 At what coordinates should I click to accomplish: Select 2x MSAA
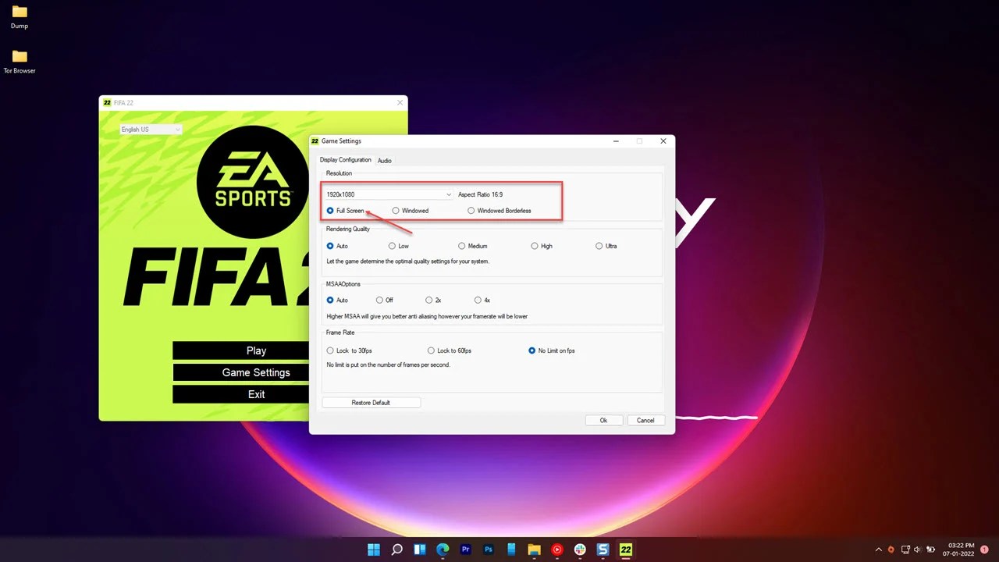[433, 300]
